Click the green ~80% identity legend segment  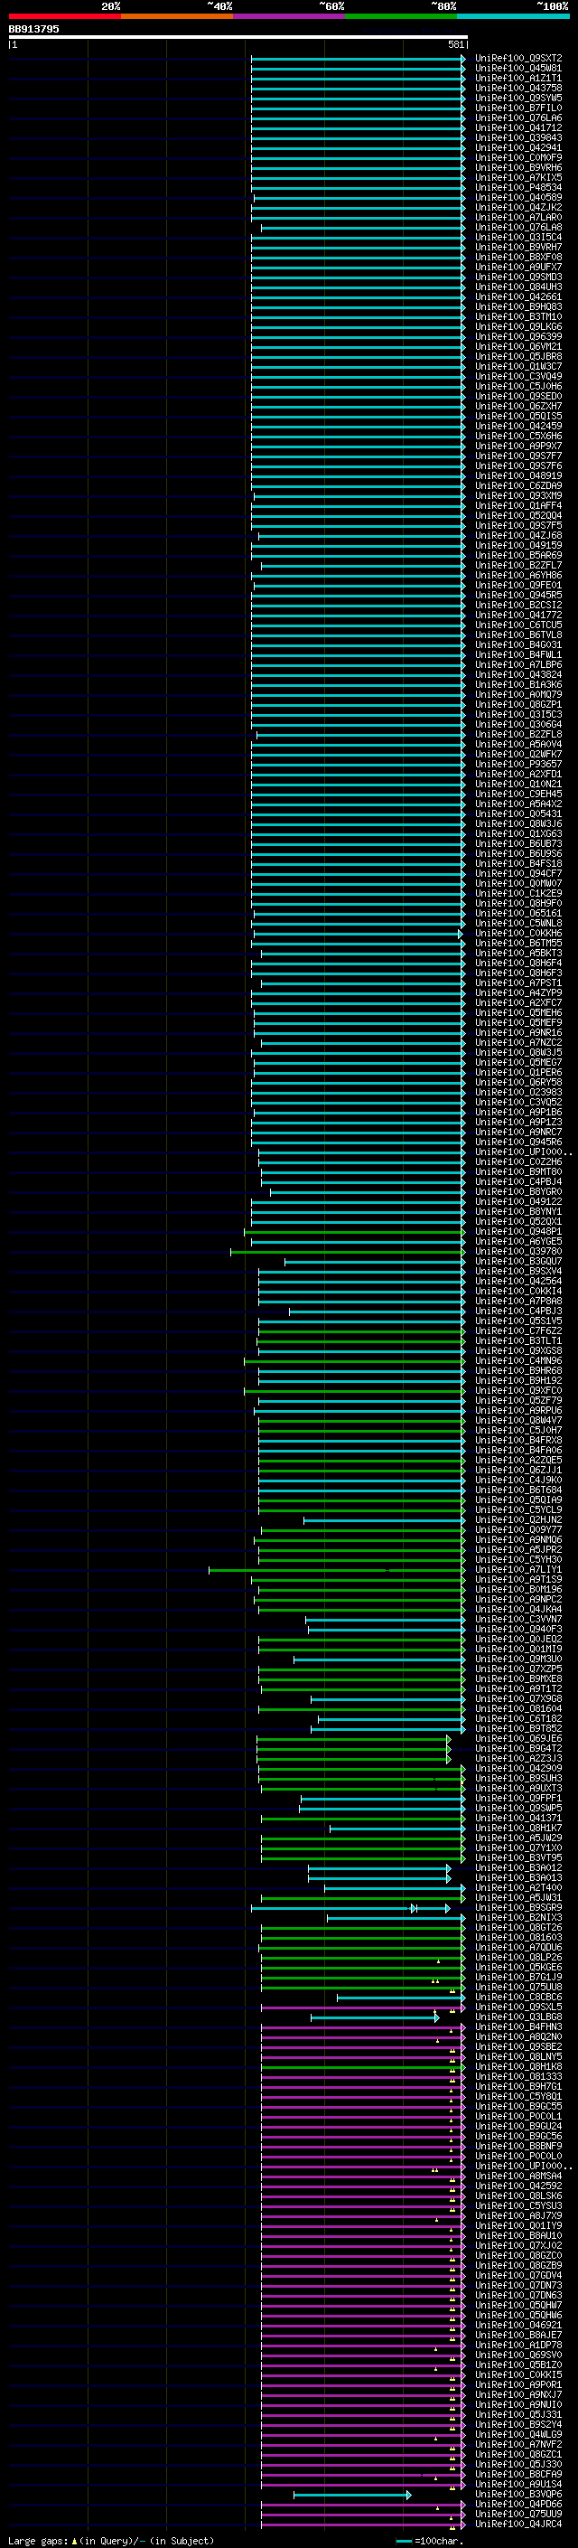coord(401,16)
